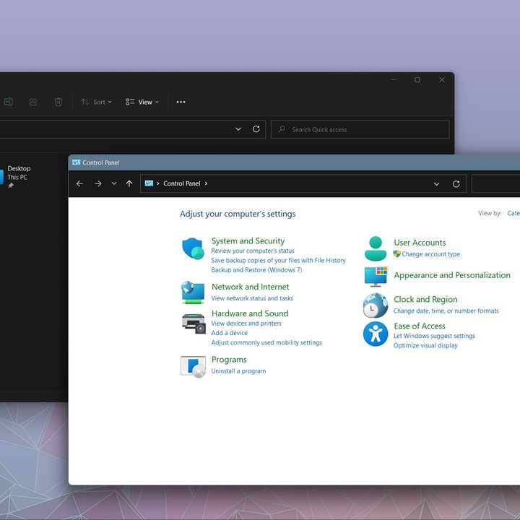
Task: Open Network and Internet category
Action: [x=251, y=287]
